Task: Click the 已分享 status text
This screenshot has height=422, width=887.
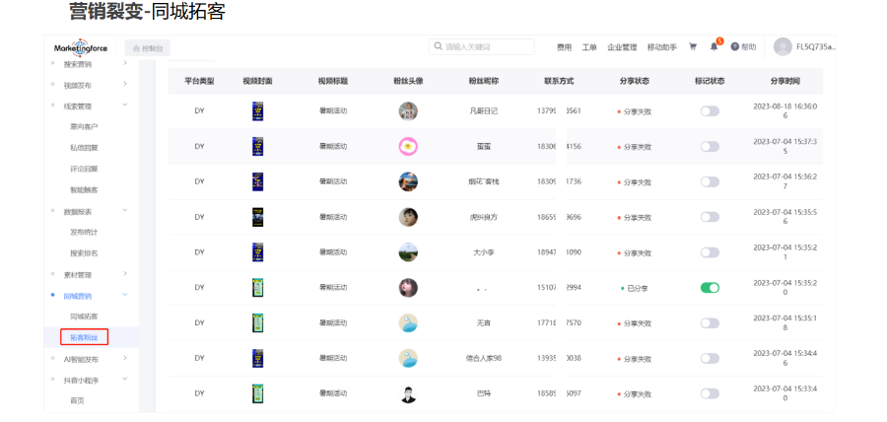Action: pos(638,289)
